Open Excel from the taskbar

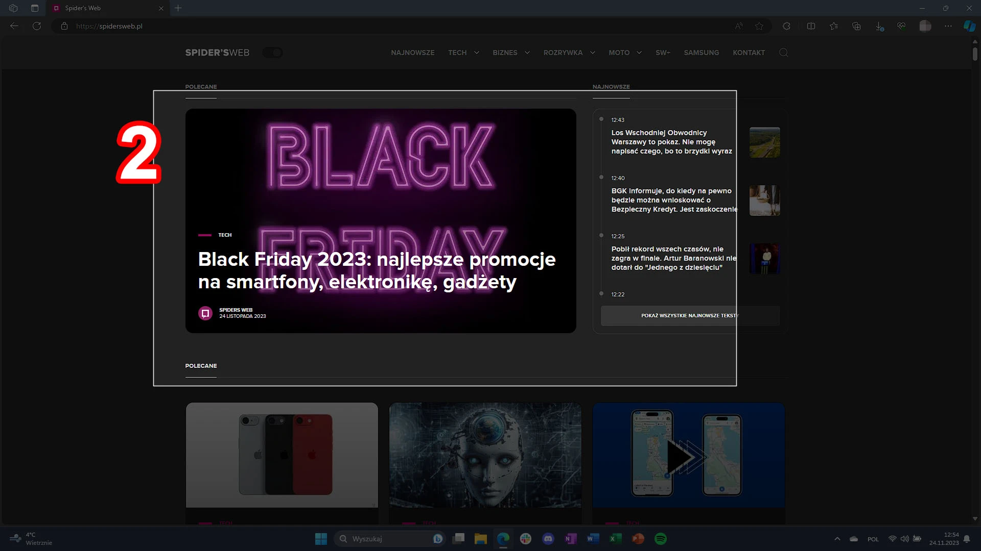tap(616, 539)
